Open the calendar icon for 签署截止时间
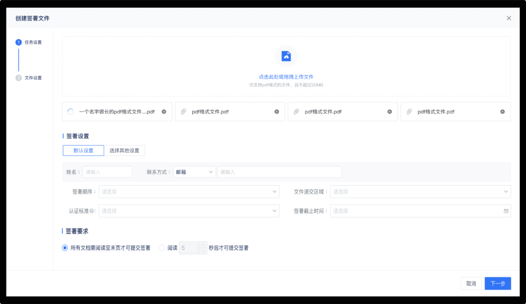Image resolution: width=526 pixels, height=304 pixels. coord(505,211)
